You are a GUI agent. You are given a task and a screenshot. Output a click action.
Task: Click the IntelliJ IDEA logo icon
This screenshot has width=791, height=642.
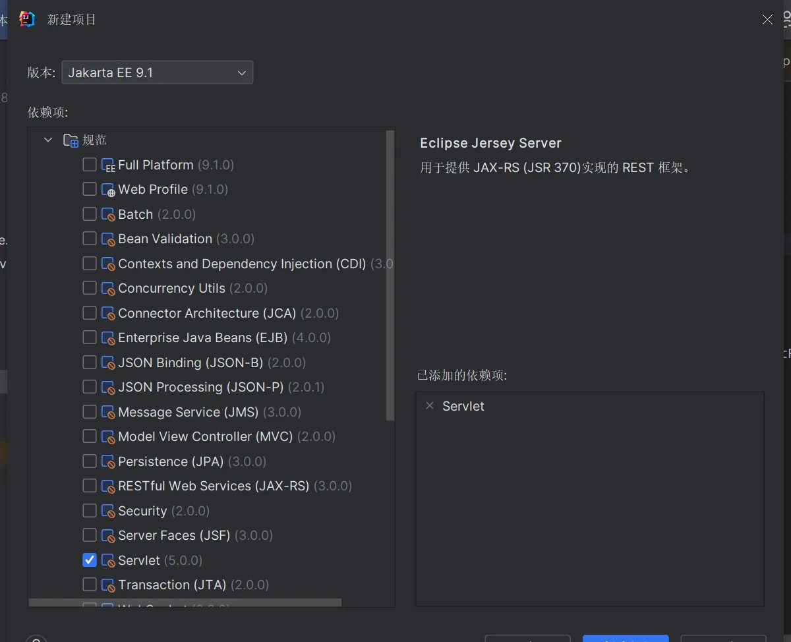[27, 19]
